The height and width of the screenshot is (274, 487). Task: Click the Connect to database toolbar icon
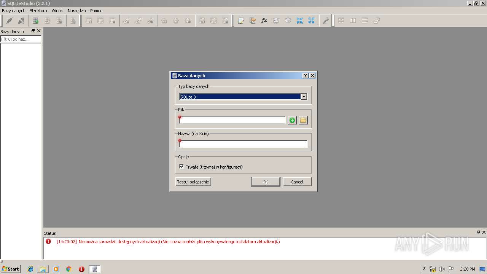[10, 21]
